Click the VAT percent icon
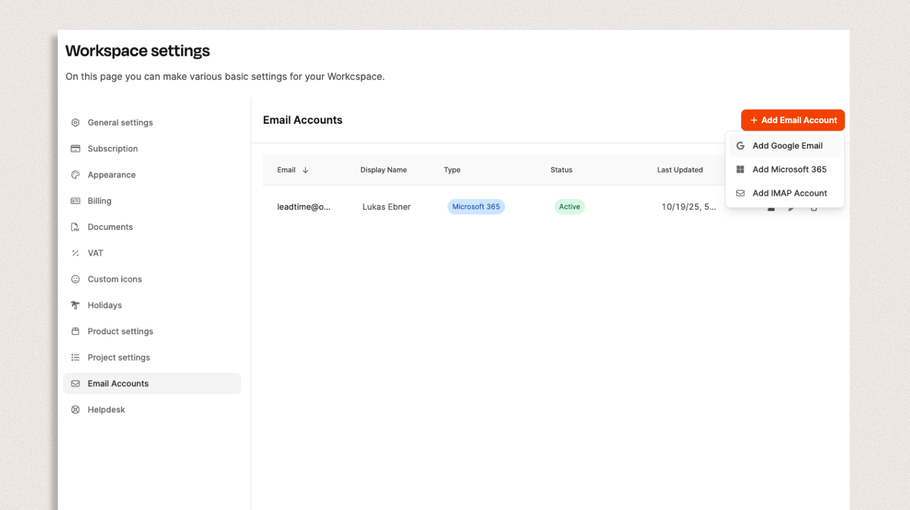The width and height of the screenshot is (910, 510). (76, 253)
